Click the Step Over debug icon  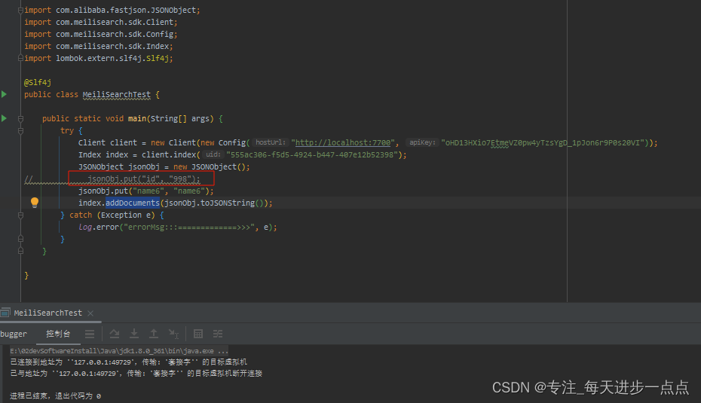(x=115, y=334)
